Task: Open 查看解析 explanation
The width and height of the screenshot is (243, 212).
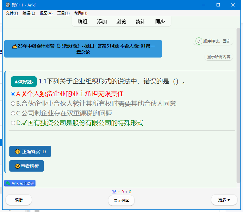Action: pyautogui.click(x=27, y=166)
